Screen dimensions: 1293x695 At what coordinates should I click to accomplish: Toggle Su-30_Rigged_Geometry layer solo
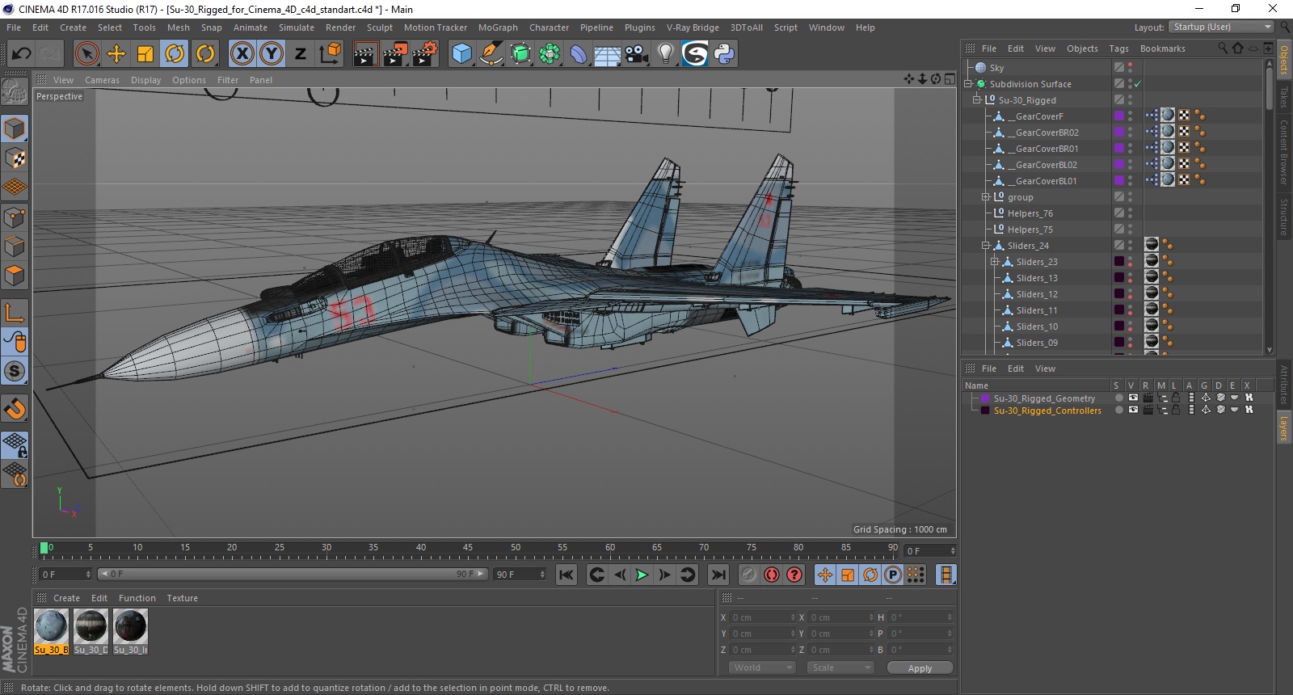tap(1119, 398)
